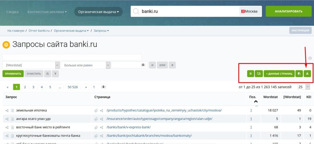This screenshot has height=144, width=314.
Task: Open the Яндекс 'Москва' region selector
Action: 250,11
